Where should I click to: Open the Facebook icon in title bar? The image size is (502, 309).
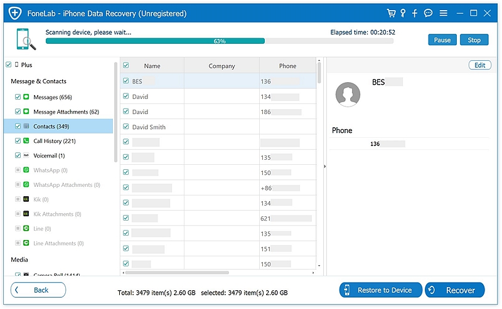pos(415,13)
